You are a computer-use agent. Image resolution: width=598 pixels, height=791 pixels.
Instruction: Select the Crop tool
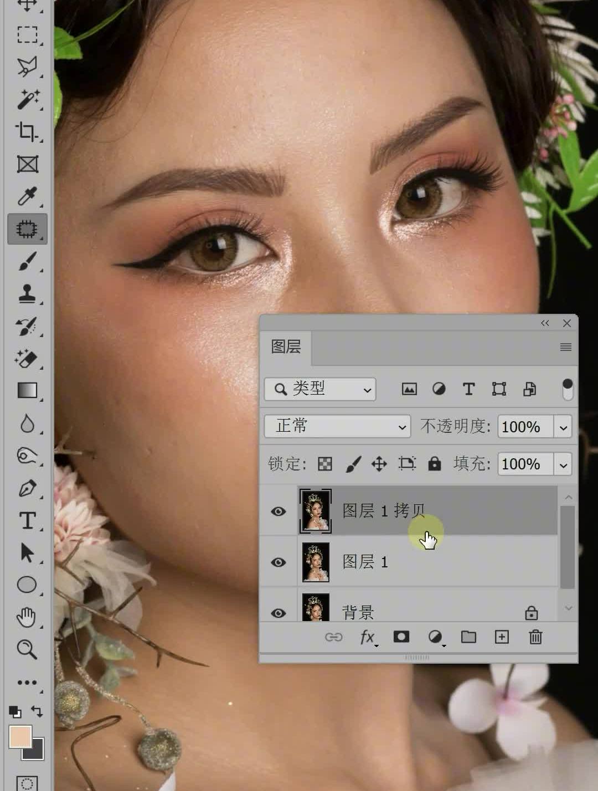click(27, 133)
